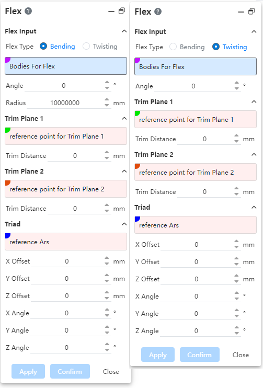Collapse Triad section in left panel
This screenshot has height=388, width=263.
pos(124,224)
